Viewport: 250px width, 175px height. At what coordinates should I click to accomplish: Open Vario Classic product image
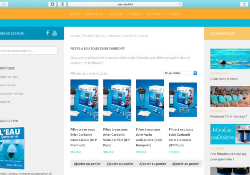pos(84,100)
